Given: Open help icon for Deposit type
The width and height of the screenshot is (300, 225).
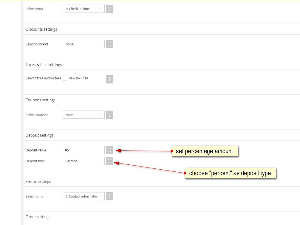Looking at the screenshot, I should coord(110,161).
